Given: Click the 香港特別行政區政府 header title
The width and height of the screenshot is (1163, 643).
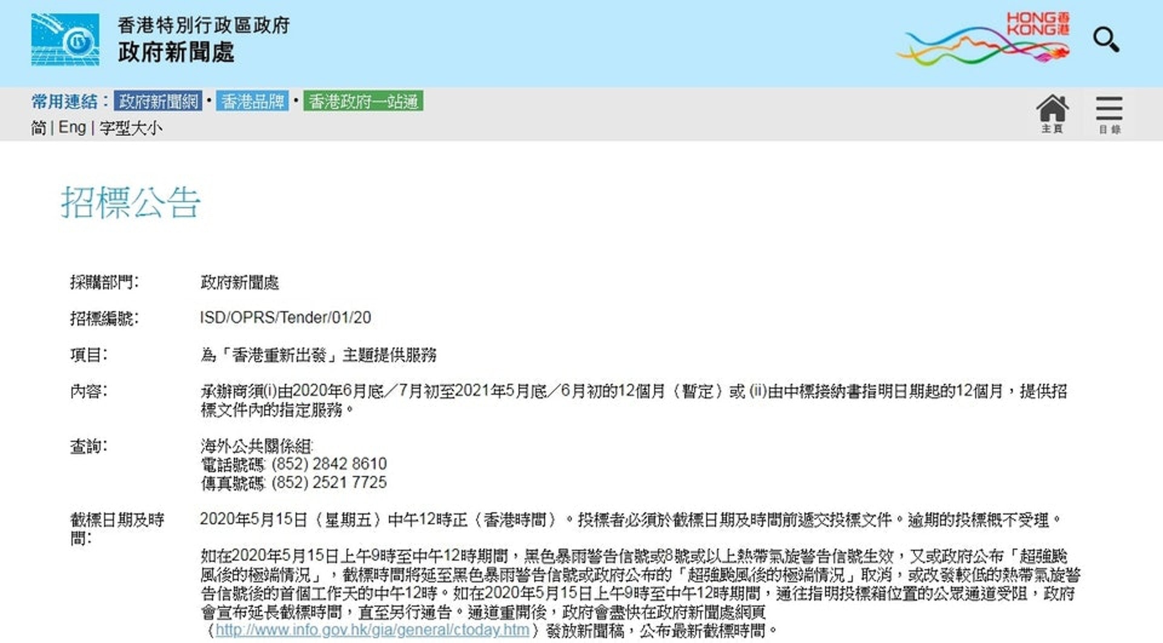Looking at the screenshot, I should (x=203, y=25).
